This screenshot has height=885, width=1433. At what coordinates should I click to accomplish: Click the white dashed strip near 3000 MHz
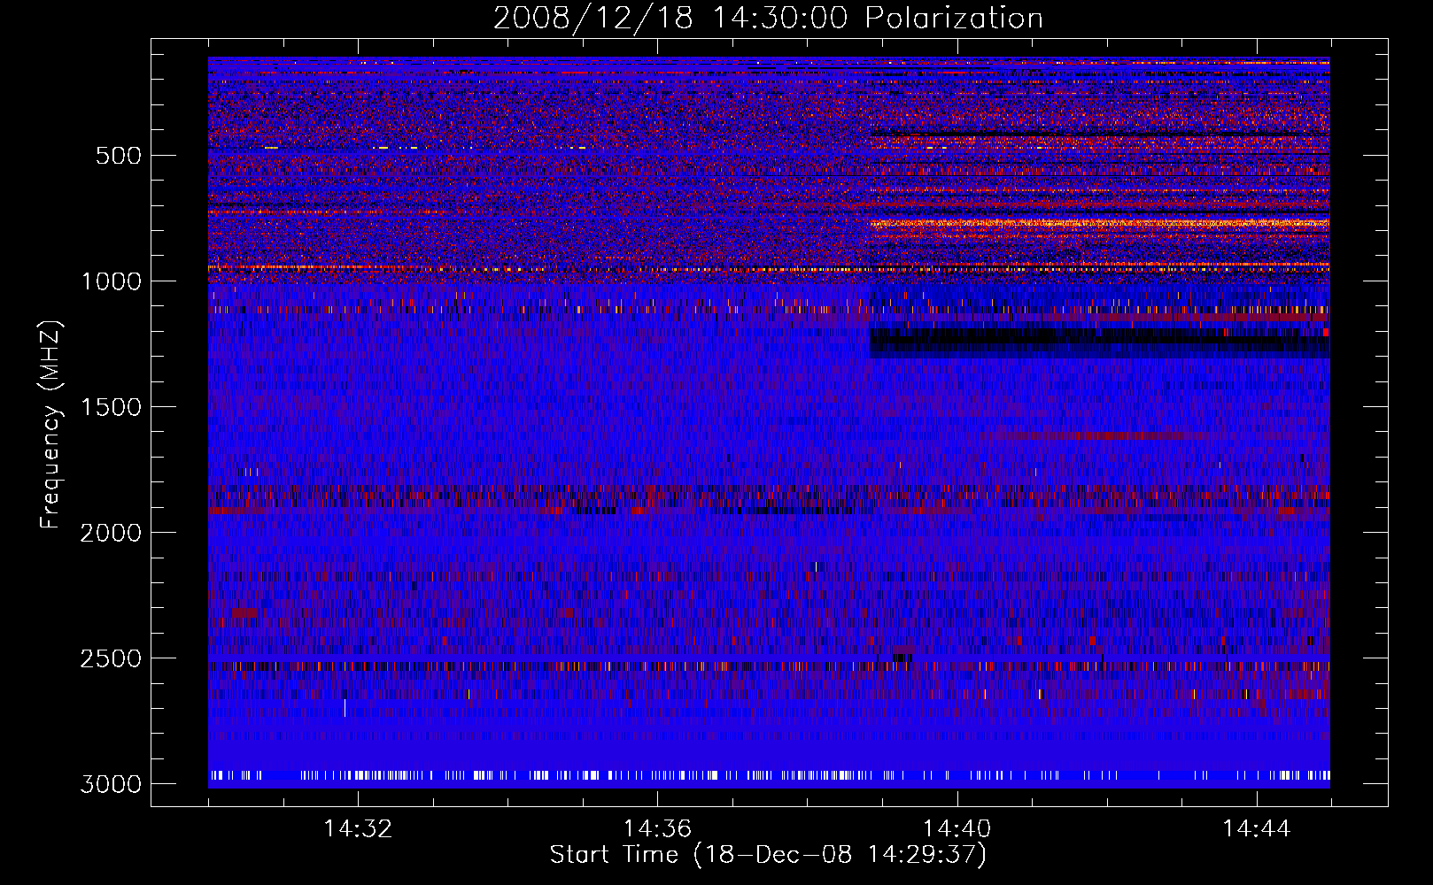(769, 775)
